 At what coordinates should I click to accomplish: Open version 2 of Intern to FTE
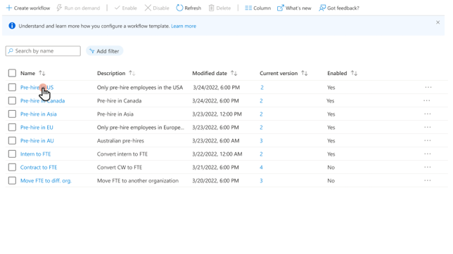(x=261, y=154)
